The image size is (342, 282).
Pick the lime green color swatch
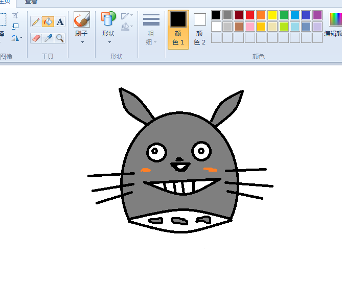tap(284, 27)
